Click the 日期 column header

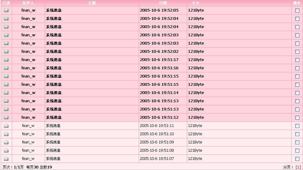click(163, 3)
